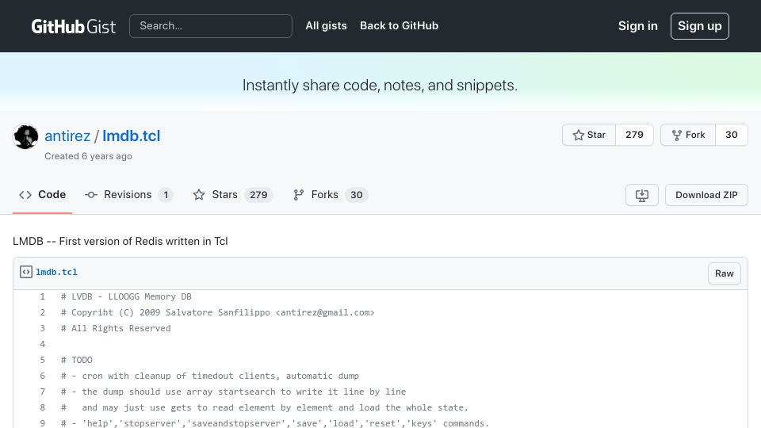Open the Stars tab
The width and height of the screenshot is (761, 428).
tap(233, 195)
